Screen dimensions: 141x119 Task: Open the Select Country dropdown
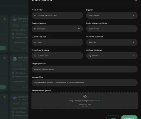click(112, 29)
